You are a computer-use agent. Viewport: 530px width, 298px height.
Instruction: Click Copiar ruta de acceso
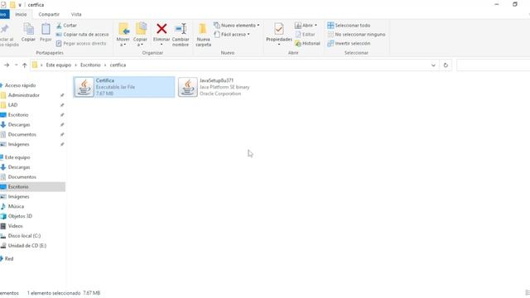point(82,35)
